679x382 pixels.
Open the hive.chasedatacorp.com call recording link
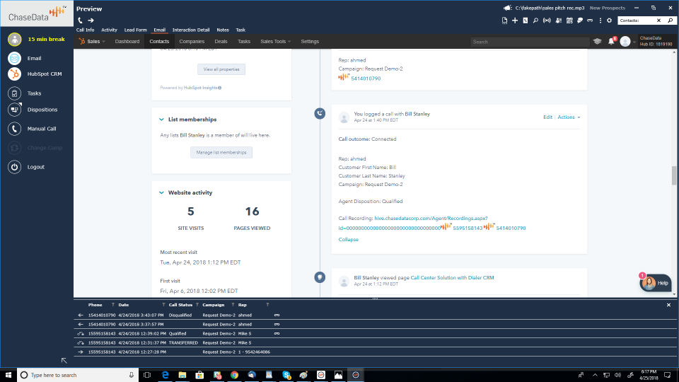pos(431,219)
